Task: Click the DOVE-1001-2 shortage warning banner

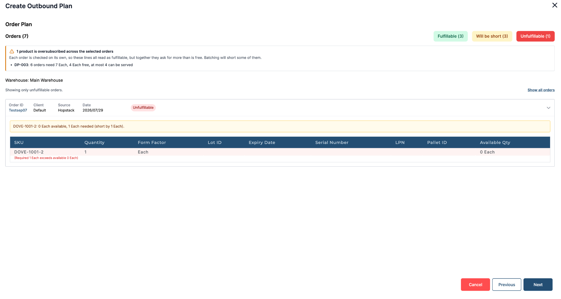Action: tap(280, 126)
